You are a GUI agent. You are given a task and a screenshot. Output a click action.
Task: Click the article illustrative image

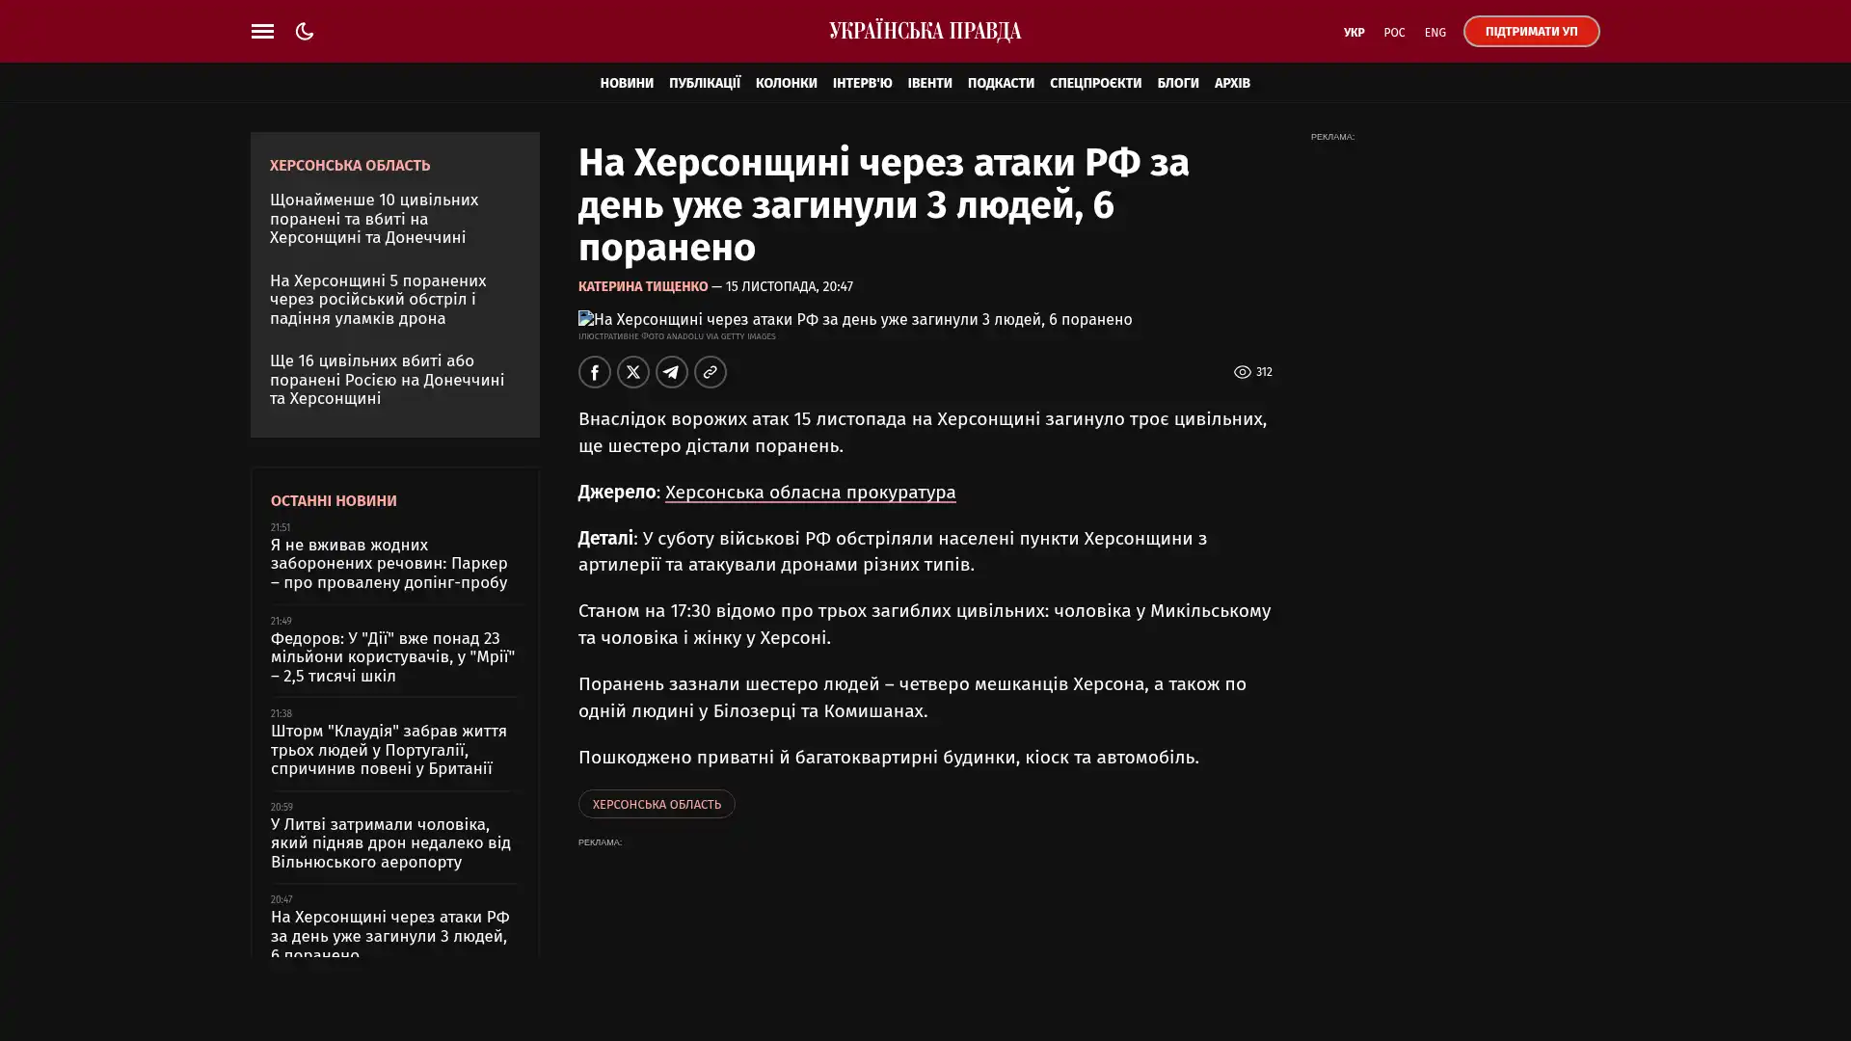[x=854, y=319]
